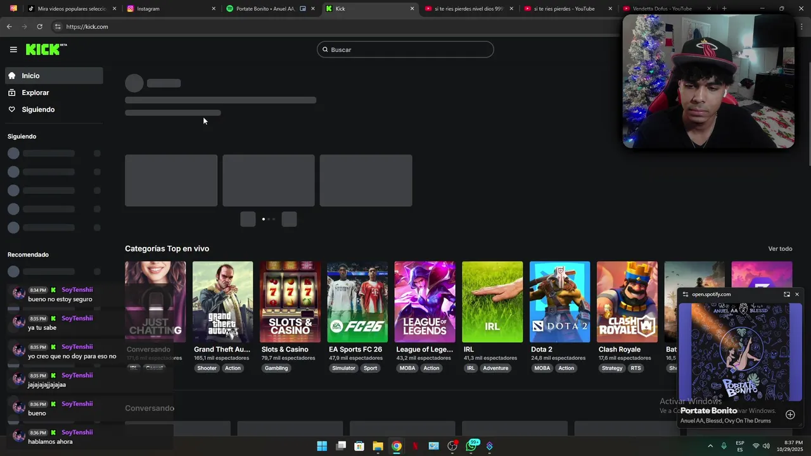Open IRL category grass thumbnail
The width and height of the screenshot is (811, 456).
pyautogui.click(x=492, y=301)
